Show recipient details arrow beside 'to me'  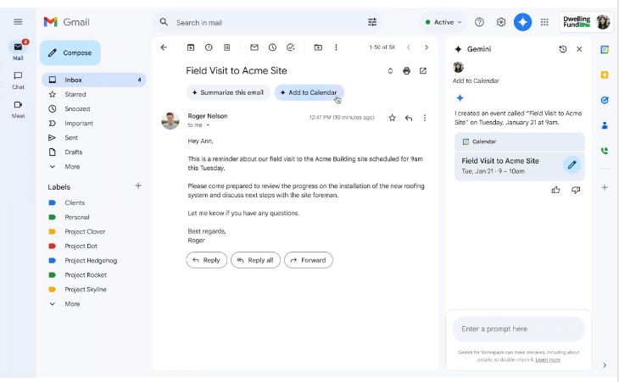[208, 125]
